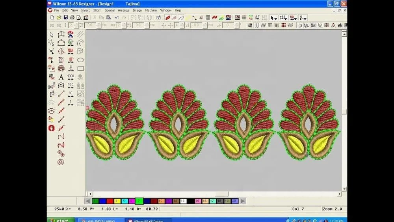This screenshot has height=222, width=394.
Task: Open Print Preview with the magnifier-page icon
Action: click(x=79, y=18)
